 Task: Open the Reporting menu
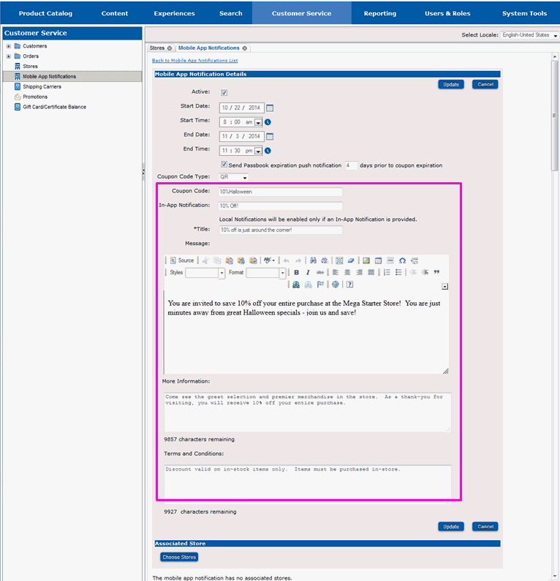[x=379, y=13]
